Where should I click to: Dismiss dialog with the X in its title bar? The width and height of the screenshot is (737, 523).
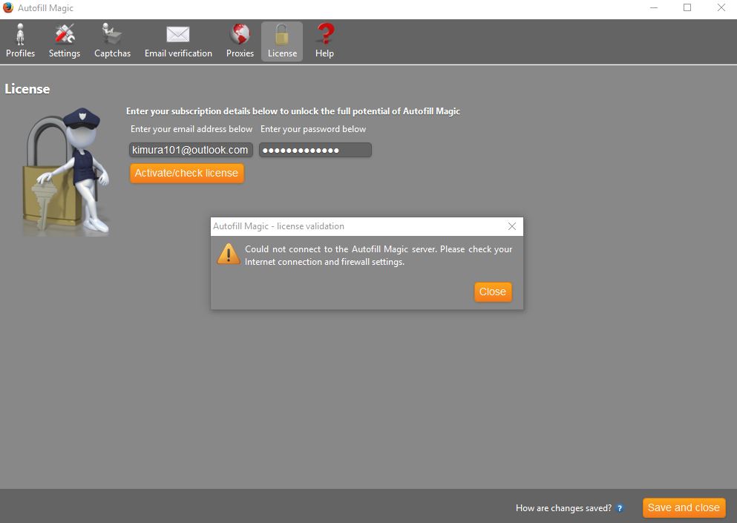[x=512, y=226]
